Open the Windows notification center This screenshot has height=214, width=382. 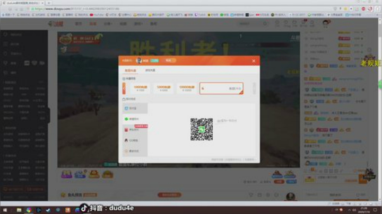pos(376,210)
